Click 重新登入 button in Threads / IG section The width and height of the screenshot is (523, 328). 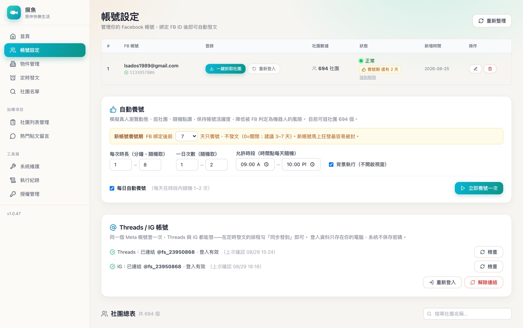point(442,282)
